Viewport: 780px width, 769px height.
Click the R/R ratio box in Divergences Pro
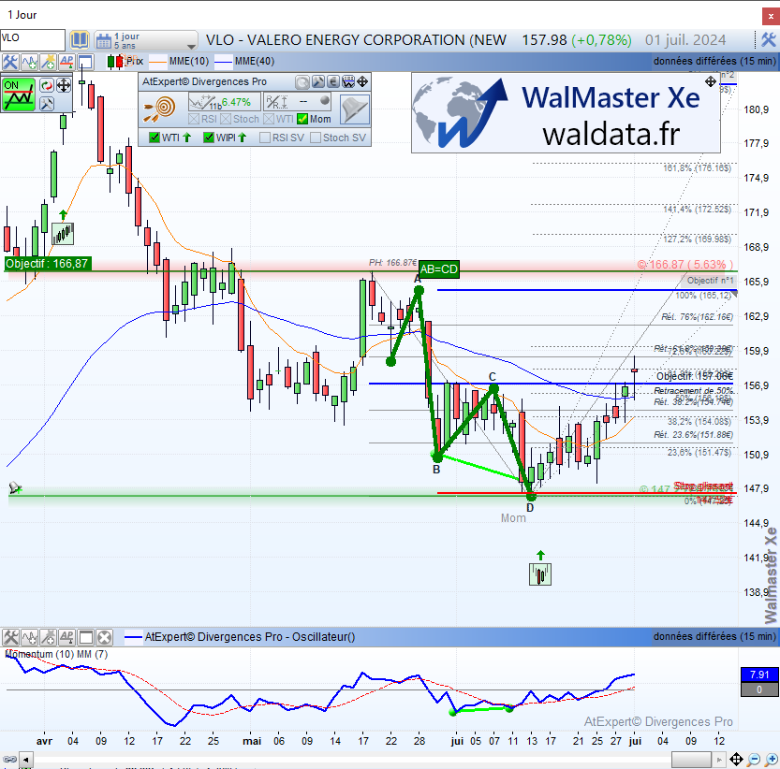[x=298, y=102]
